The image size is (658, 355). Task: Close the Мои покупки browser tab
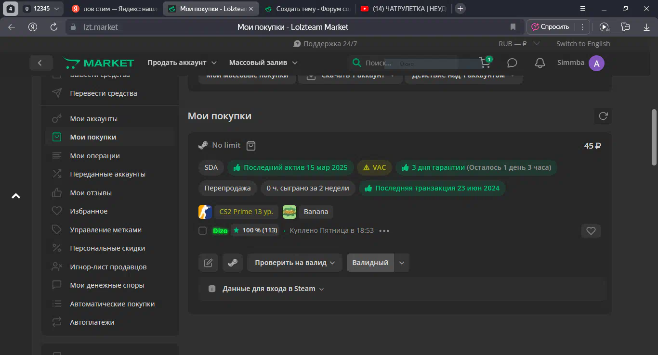click(x=251, y=9)
